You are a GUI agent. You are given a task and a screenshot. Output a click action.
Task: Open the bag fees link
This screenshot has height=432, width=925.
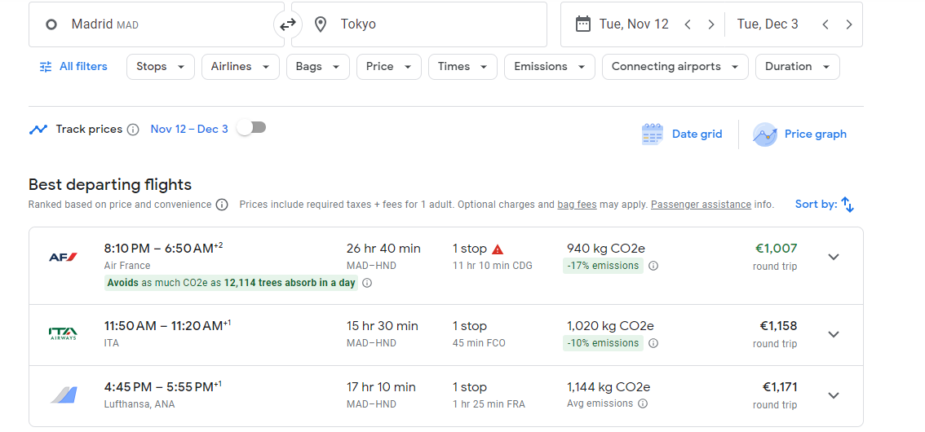pyautogui.click(x=577, y=205)
